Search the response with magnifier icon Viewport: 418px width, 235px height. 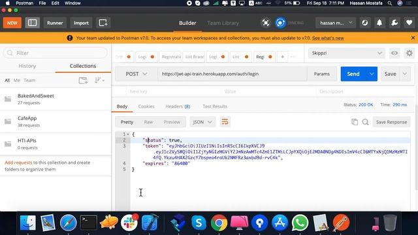pos(365,122)
